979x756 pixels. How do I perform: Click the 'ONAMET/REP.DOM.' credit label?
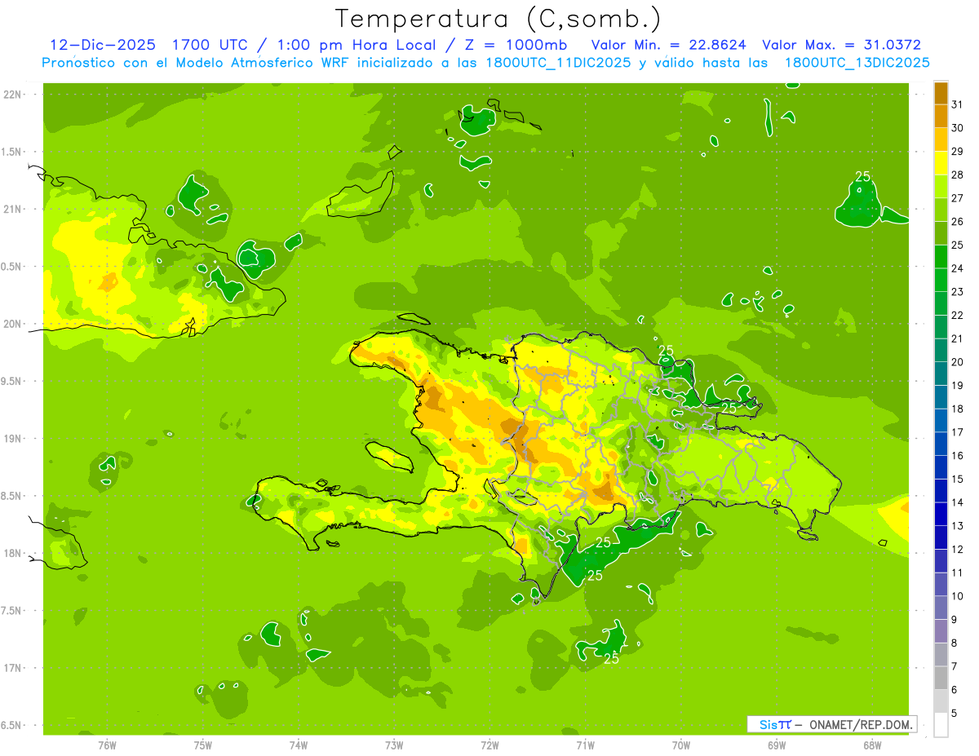click(861, 724)
